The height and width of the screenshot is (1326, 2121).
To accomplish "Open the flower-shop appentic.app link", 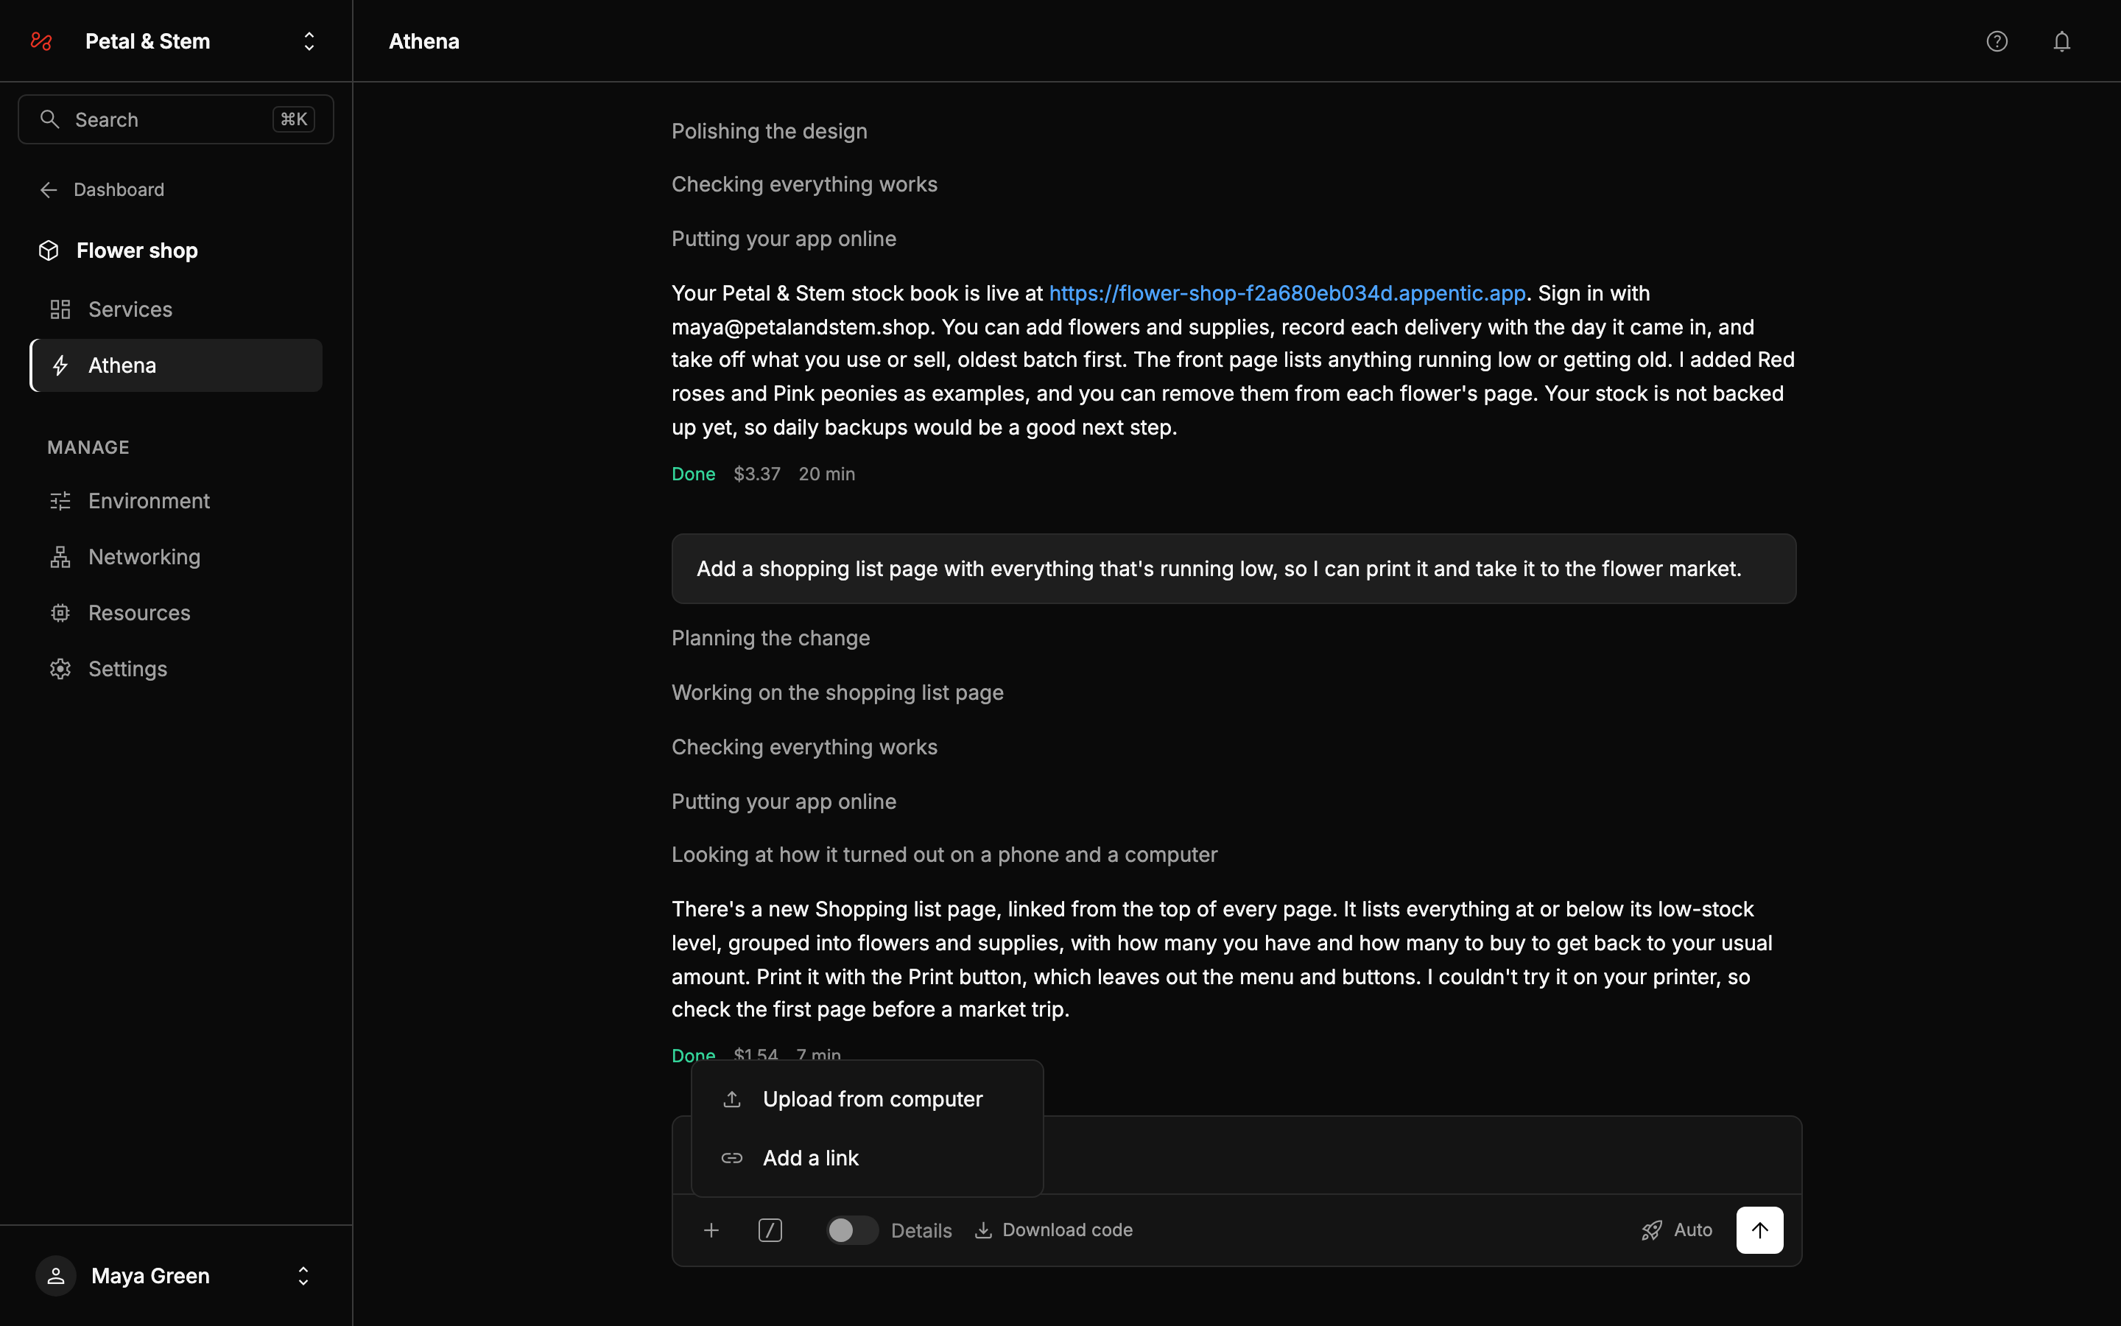I will tap(1287, 293).
